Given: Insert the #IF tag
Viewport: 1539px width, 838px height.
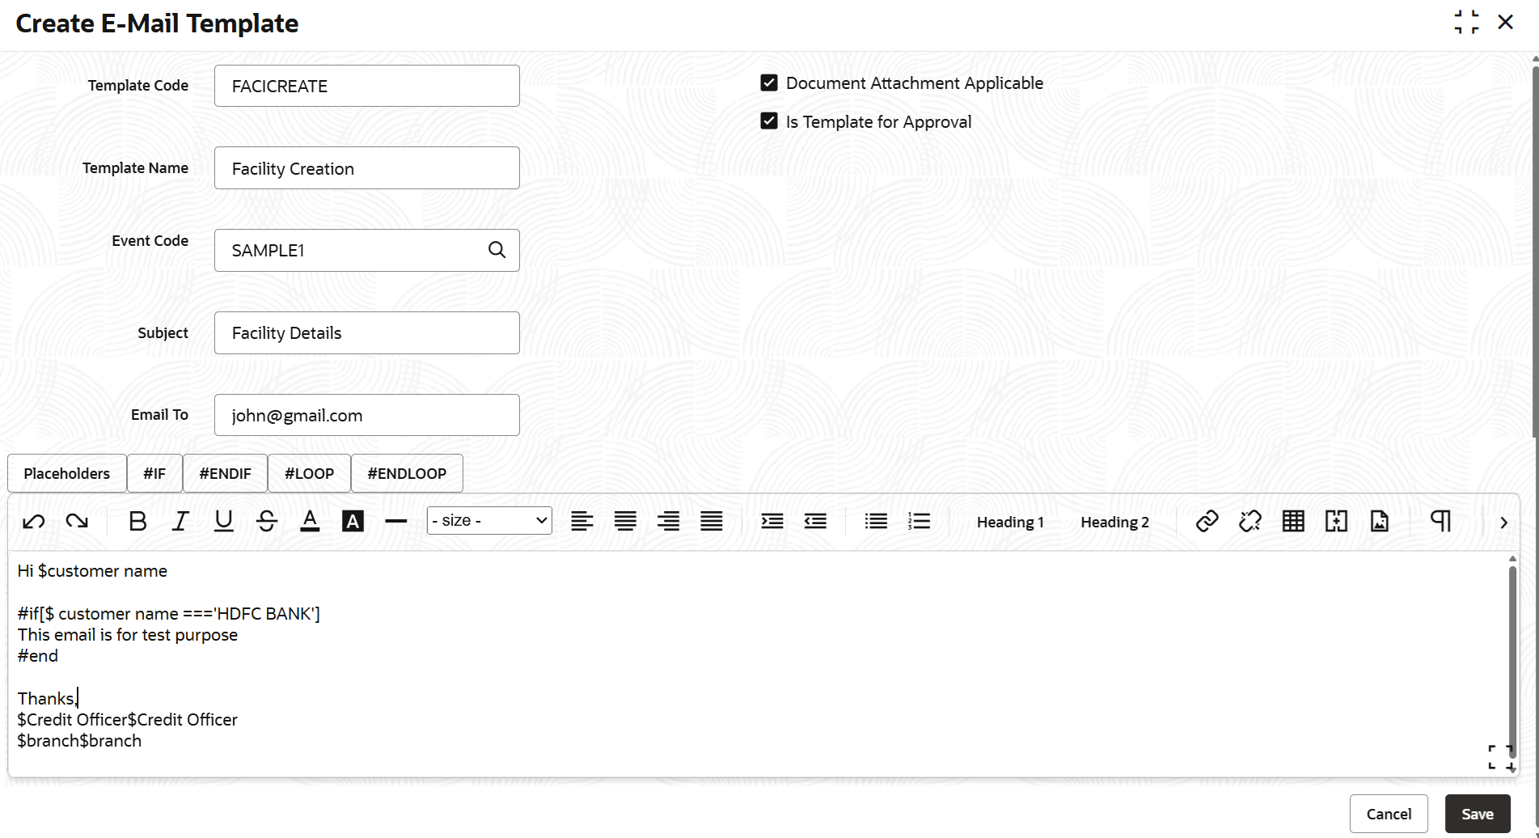Looking at the screenshot, I should tap(154, 473).
